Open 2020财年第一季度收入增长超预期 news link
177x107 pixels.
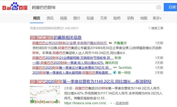(x=72, y=73)
